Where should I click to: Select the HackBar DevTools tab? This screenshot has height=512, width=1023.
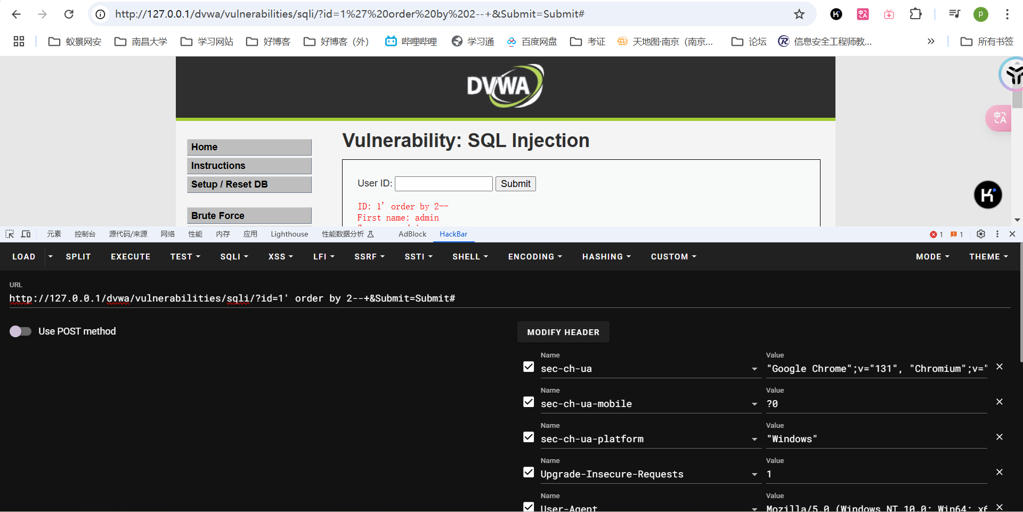pos(453,234)
